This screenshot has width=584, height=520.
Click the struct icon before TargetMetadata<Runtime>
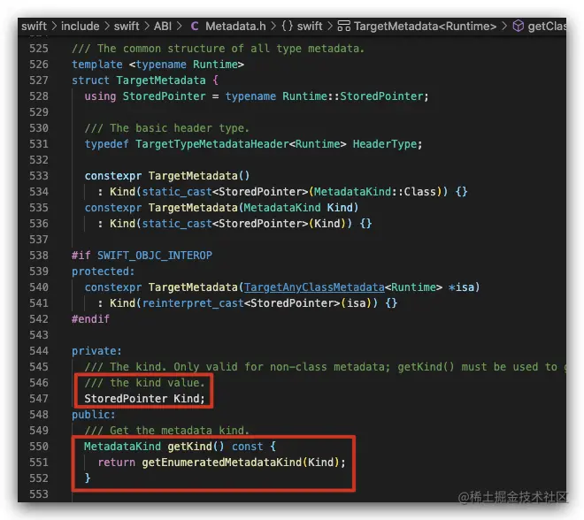343,26
